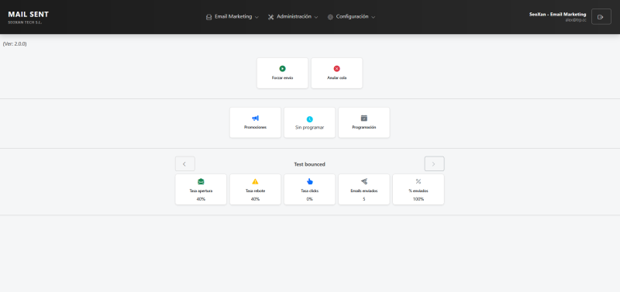Screen dimensions: 620x292
Task: Click the paper plane Emails enviados icon
Action: coord(363,181)
